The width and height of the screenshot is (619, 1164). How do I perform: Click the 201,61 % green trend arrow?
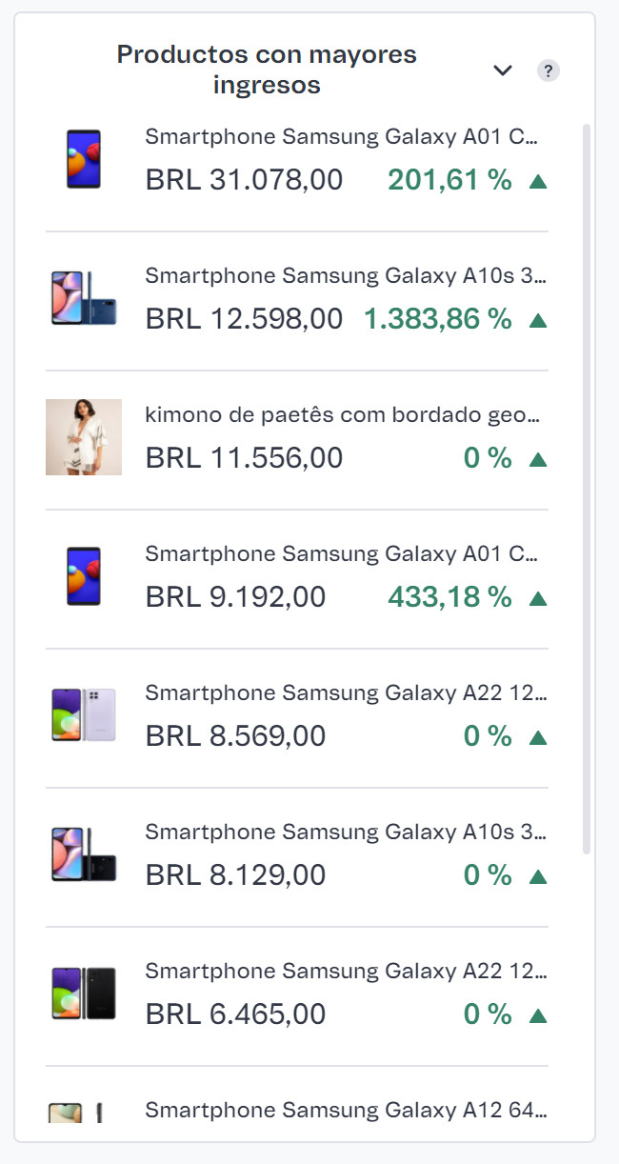[538, 181]
